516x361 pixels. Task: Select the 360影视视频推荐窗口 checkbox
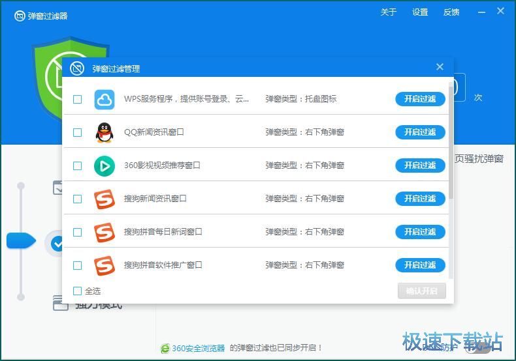(x=77, y=166)
